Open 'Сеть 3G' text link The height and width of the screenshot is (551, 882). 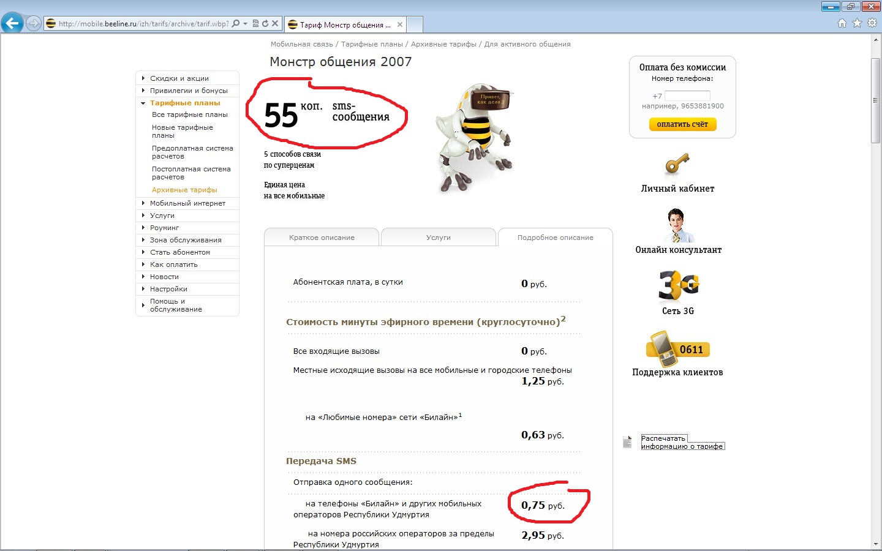click(678, 311)
